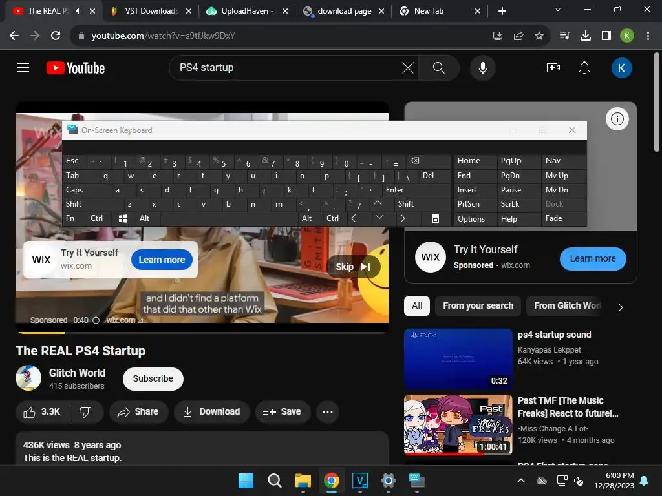Screen dimensions: 662x496
Task: Expand next filter chips arrow
Action: click(x=620, y=307)
